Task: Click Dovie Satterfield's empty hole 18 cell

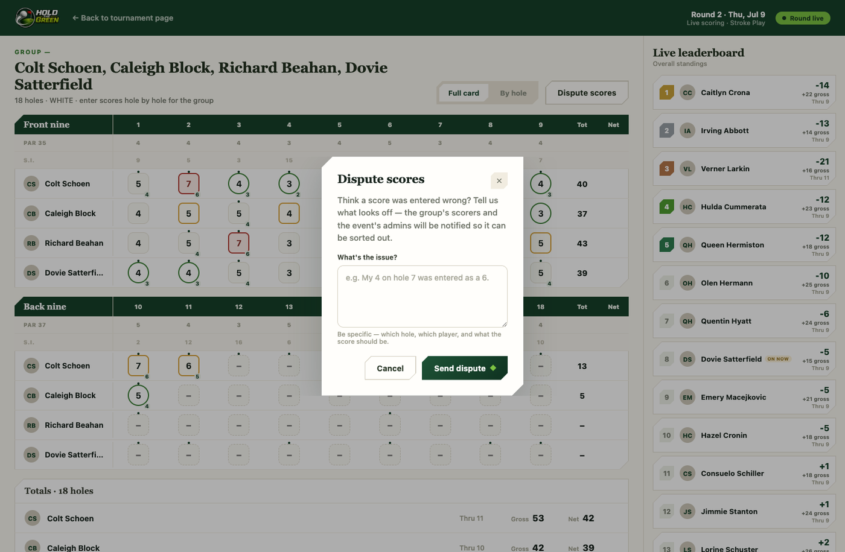Action: (541, 455)
